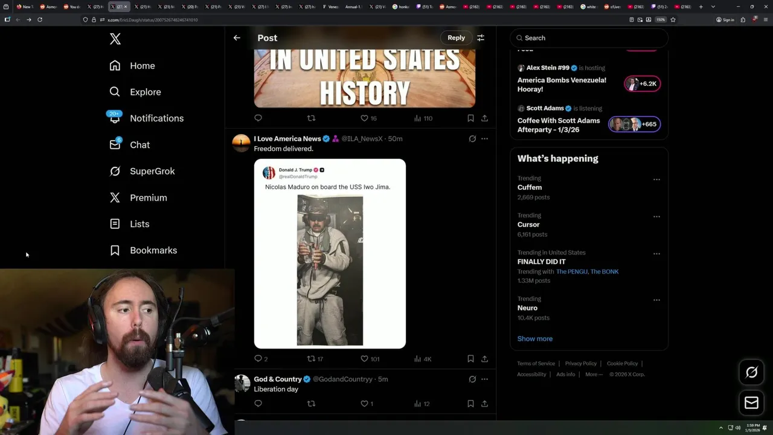Open the Premium page
Image resolution: width=773 pixels, height=435 pixels.
[138, 198]
